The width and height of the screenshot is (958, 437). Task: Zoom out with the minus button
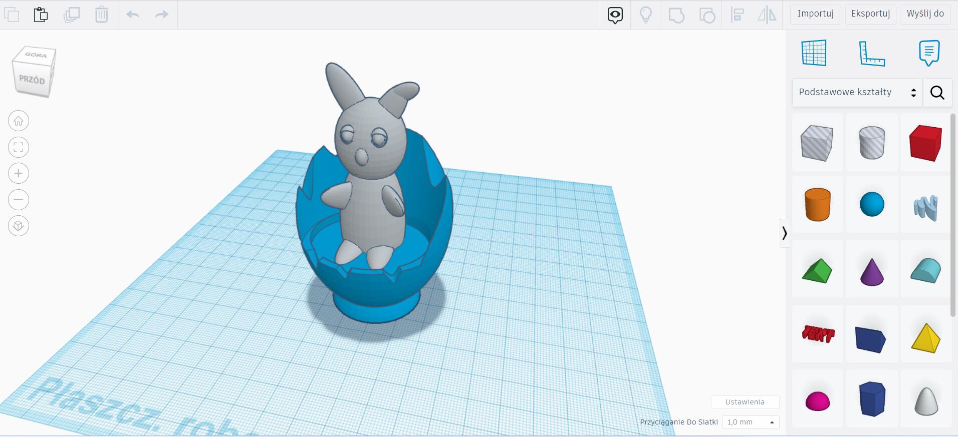[19, 200]
